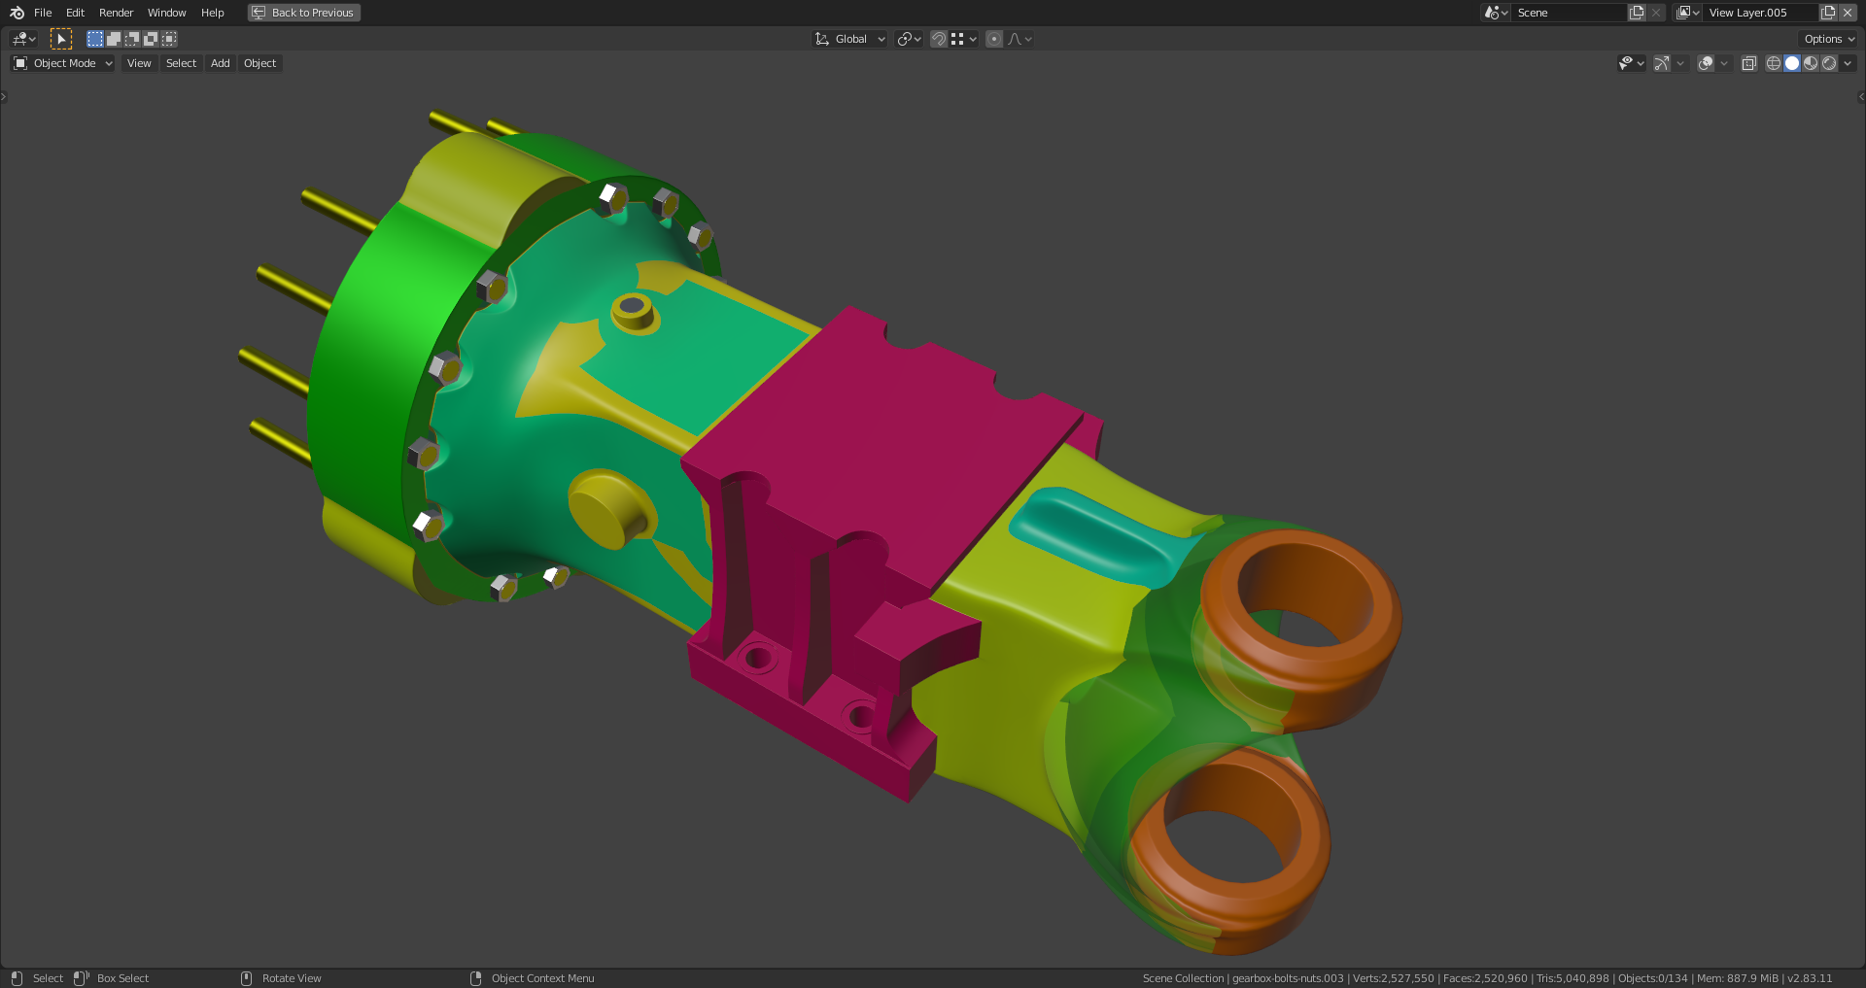Open the Object Mode dropdown
This screenshot has height=988, width=1866.
point(63,63)
